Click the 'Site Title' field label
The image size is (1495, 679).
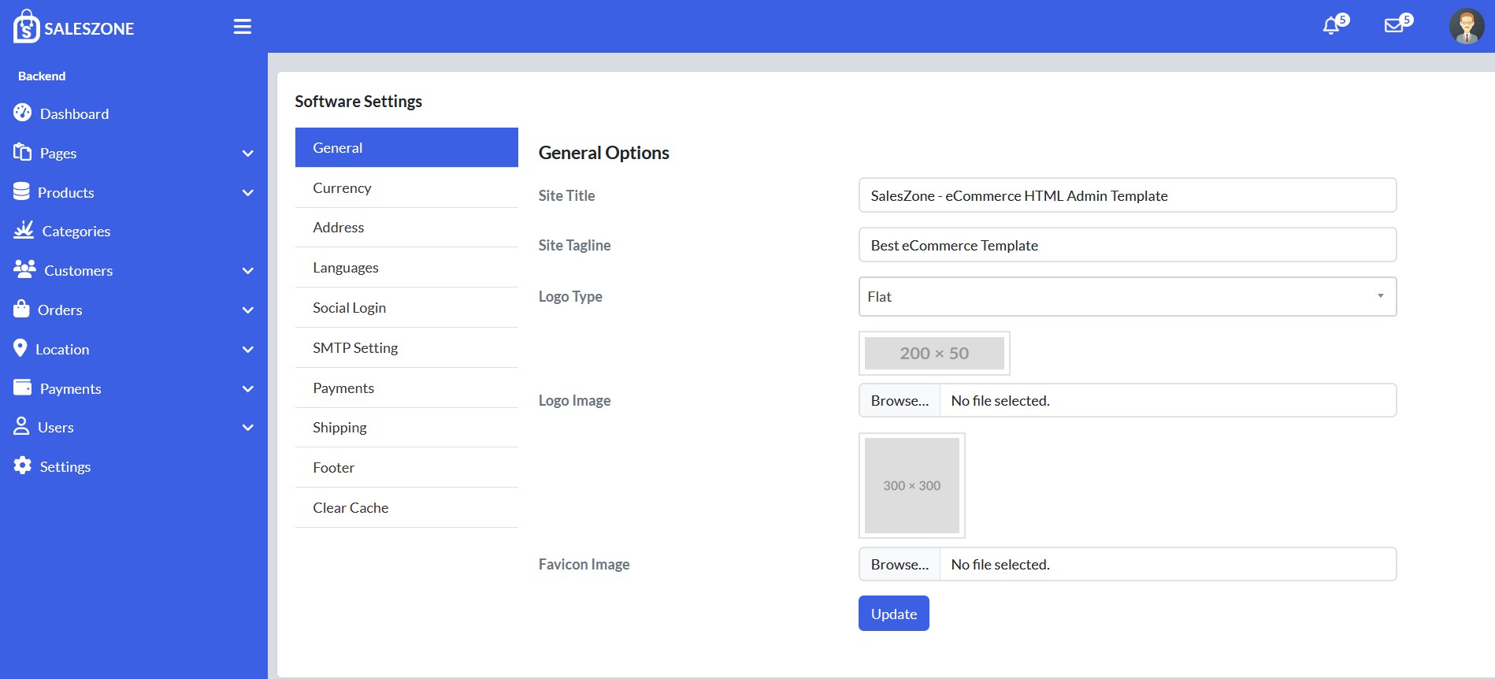566,195
